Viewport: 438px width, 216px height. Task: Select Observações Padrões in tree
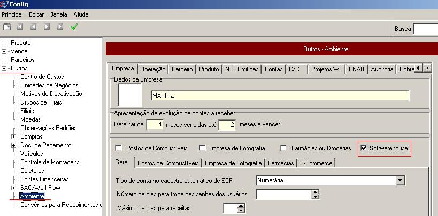[48, 128]
